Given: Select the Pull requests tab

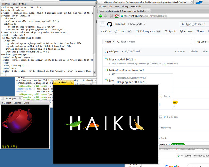Looking at the screenshot, I should [x=148, y=31].
